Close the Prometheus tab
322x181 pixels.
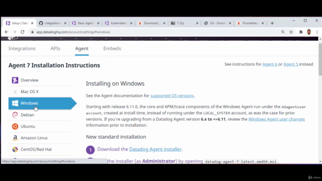[x=263, y=23]
